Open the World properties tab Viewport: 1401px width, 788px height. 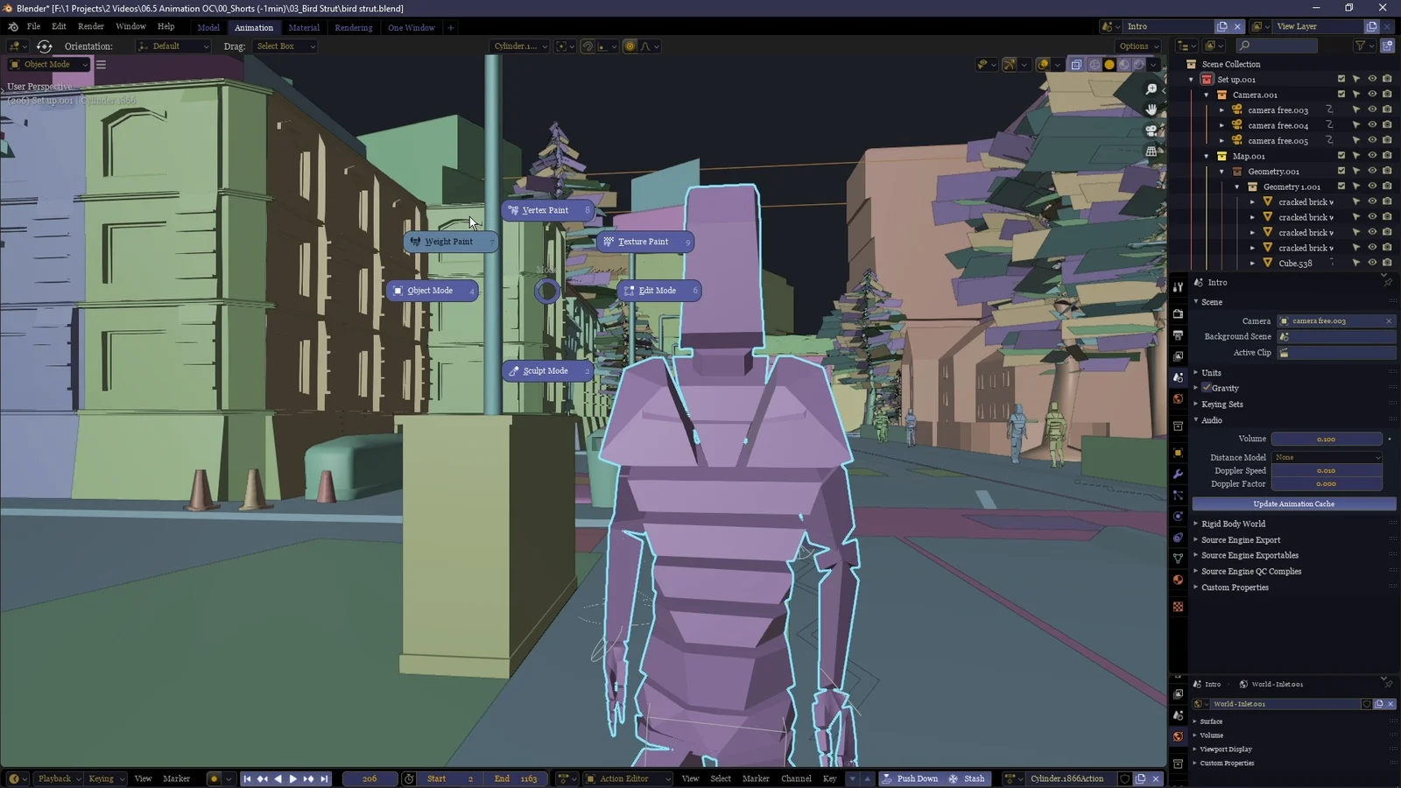click(1178, 398)
